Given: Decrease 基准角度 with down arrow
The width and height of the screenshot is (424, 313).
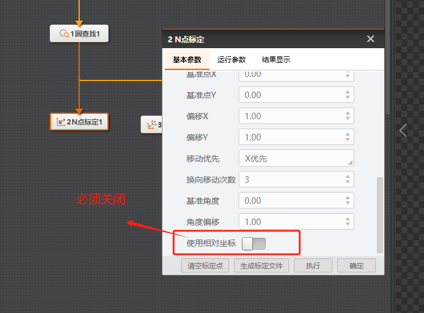Looking at the screenshot, I should point(348,203).
